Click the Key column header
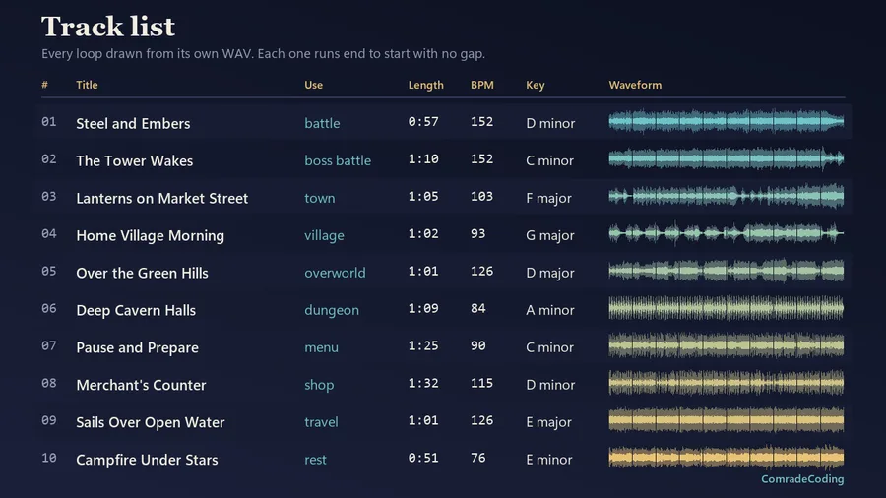 [536, 85]
